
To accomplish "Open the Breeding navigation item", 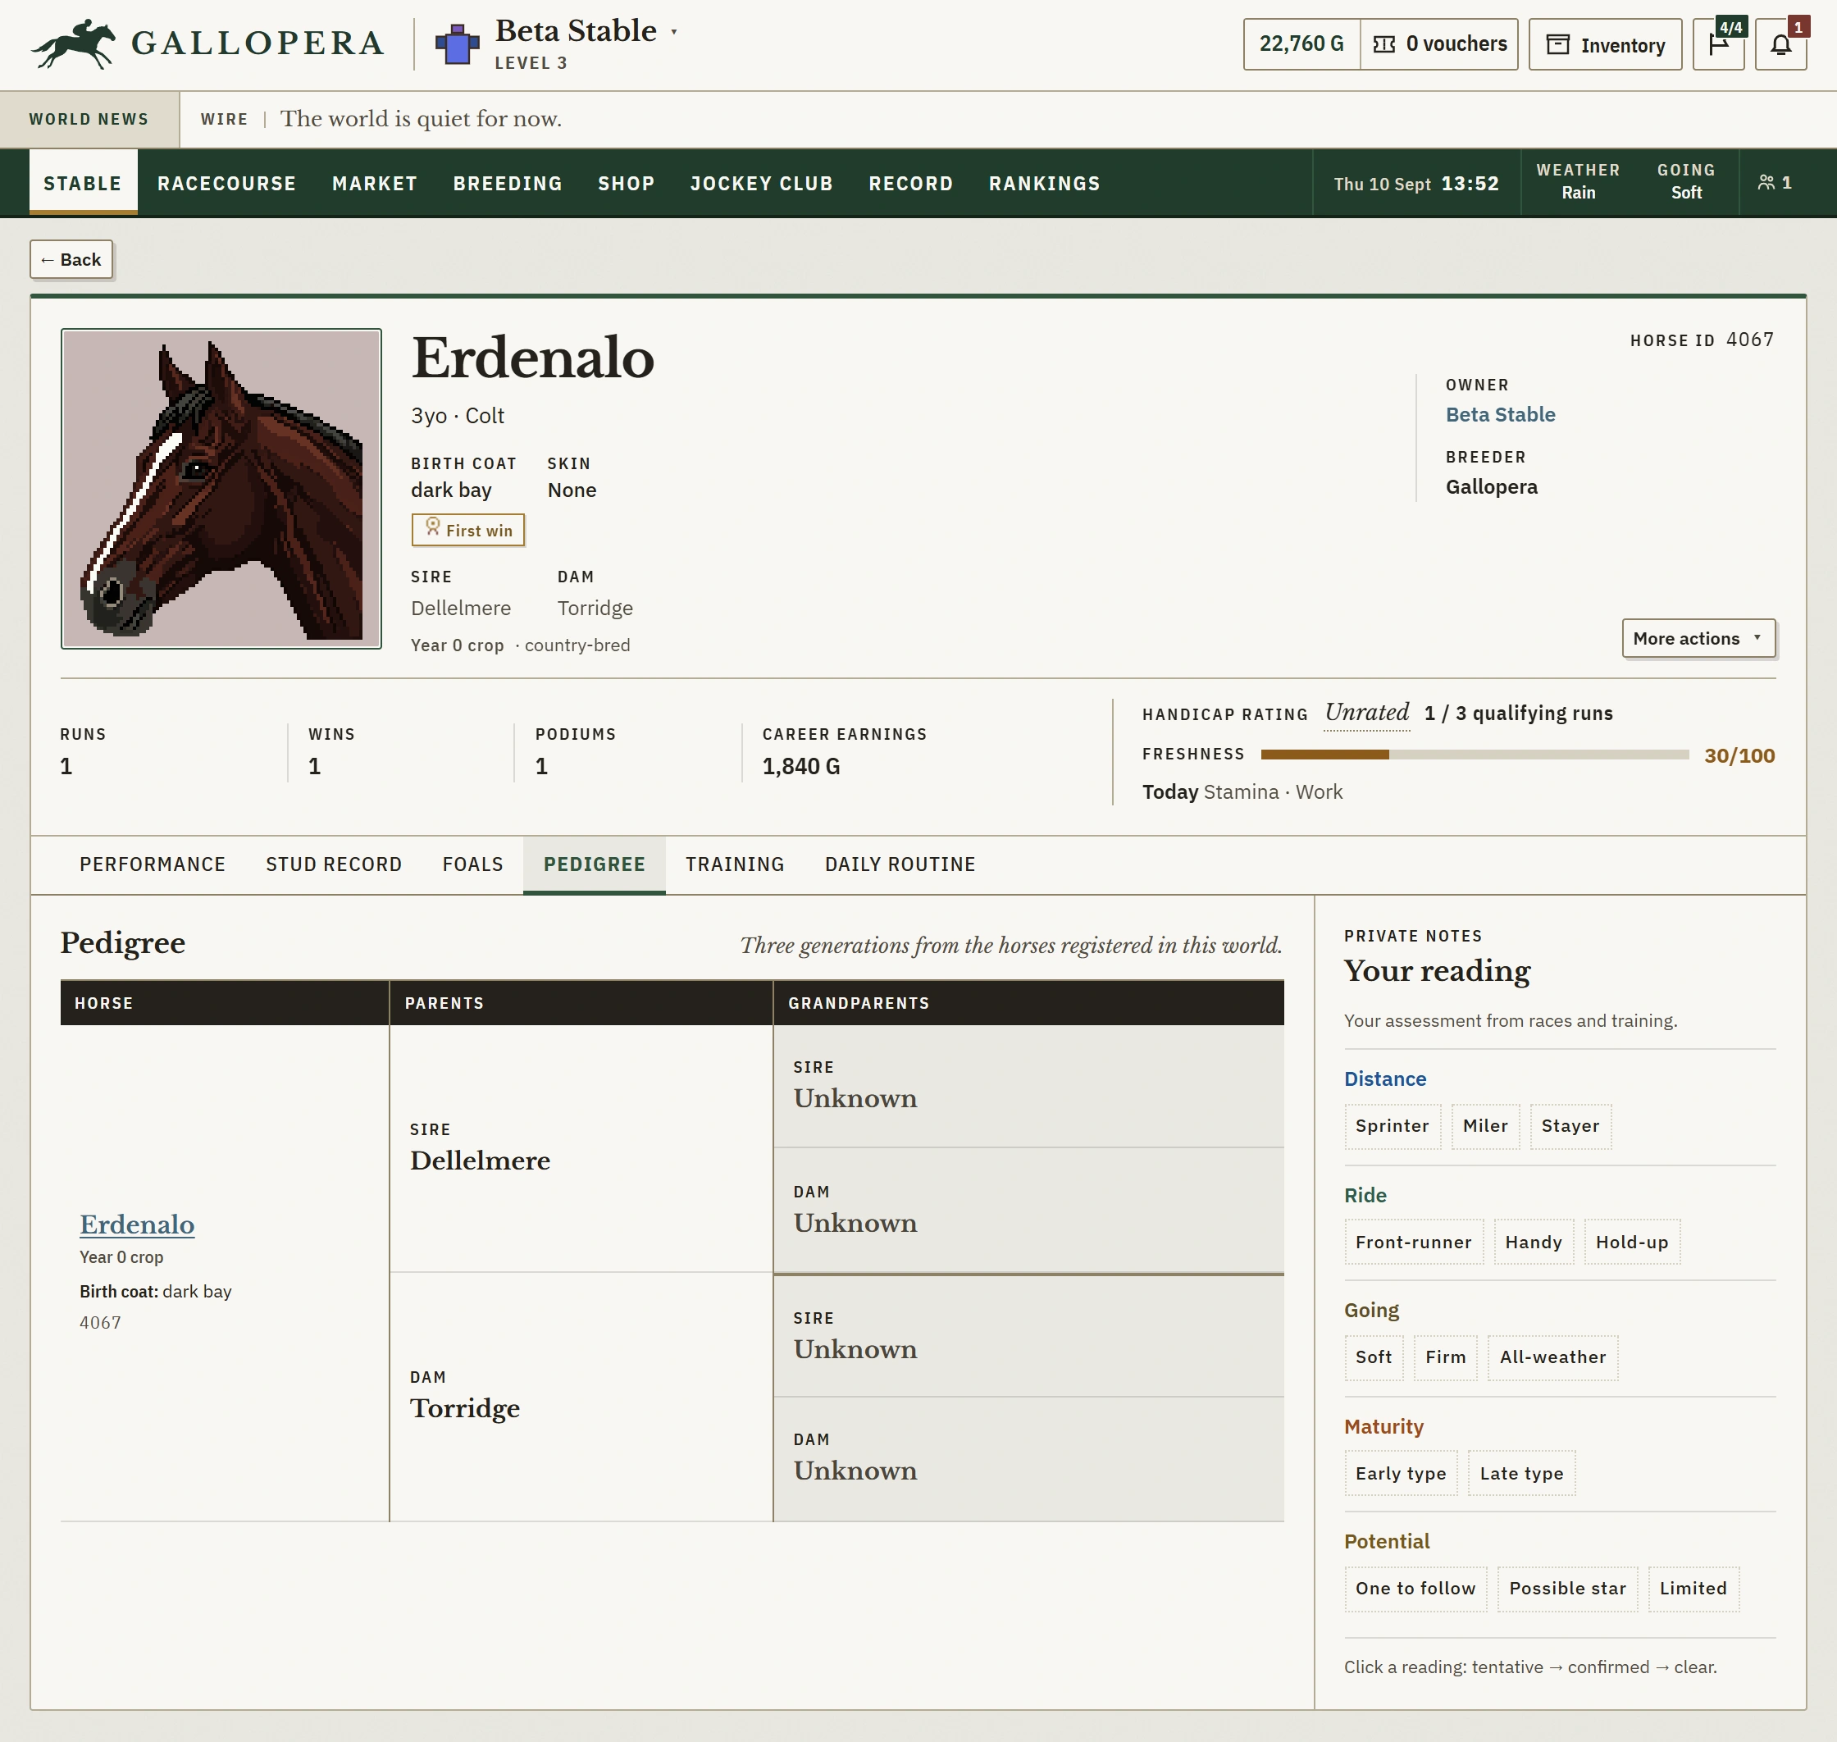I will [507, 184].
